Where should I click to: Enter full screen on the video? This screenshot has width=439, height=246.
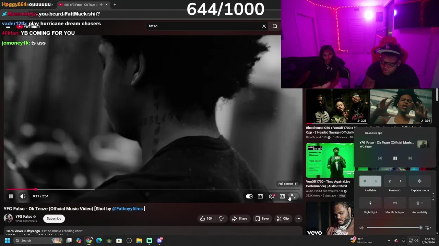pos(293,196)
